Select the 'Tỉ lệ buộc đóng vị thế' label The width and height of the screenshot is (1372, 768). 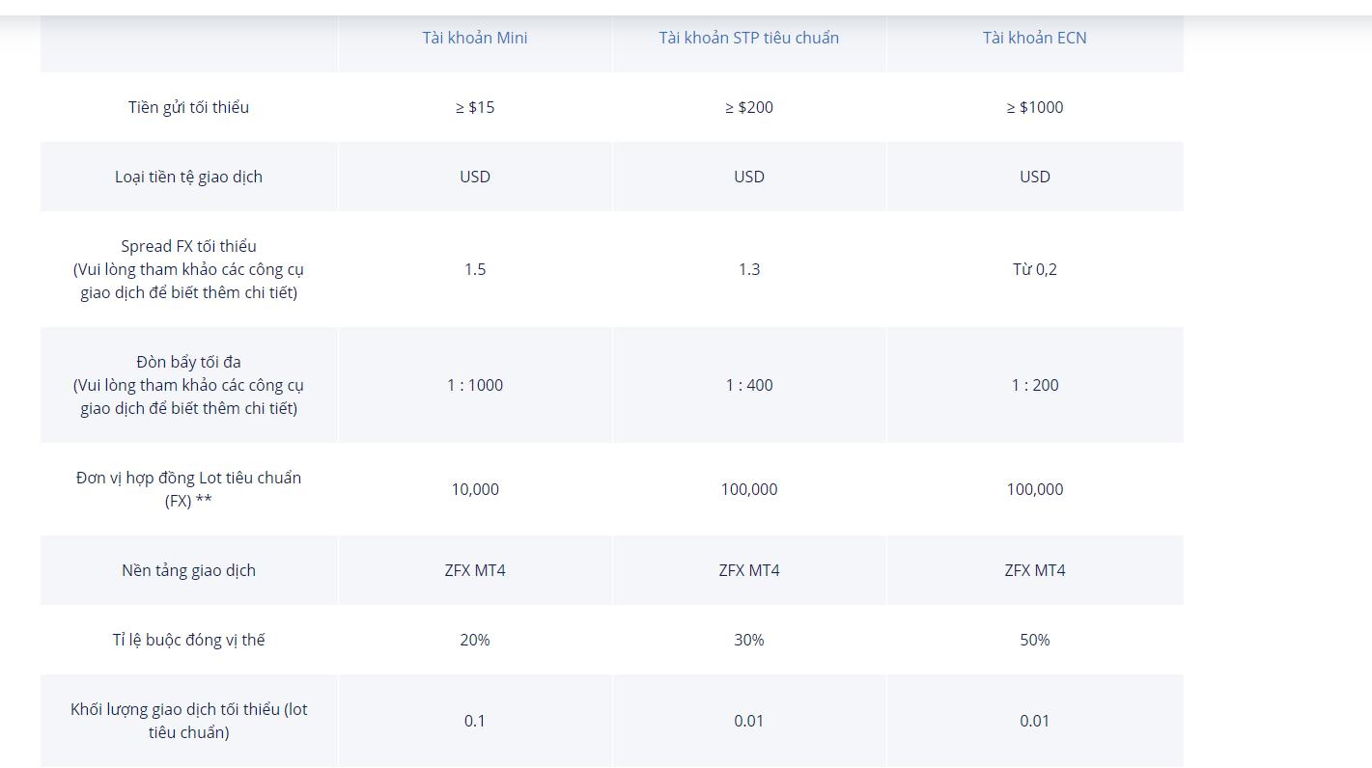pyautogui.click(x=188, y=640)
